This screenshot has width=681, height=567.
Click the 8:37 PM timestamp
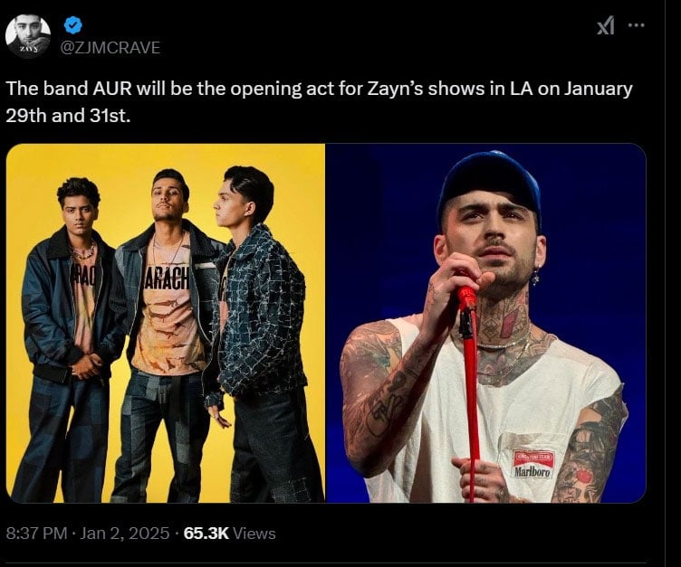36,534
